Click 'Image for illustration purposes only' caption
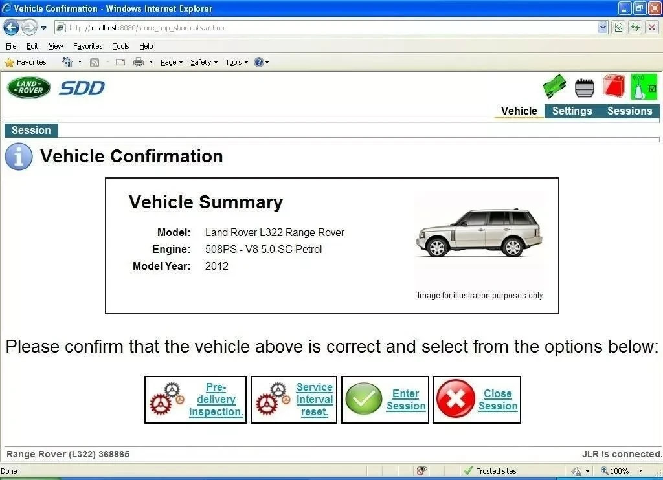 (480, 296)
